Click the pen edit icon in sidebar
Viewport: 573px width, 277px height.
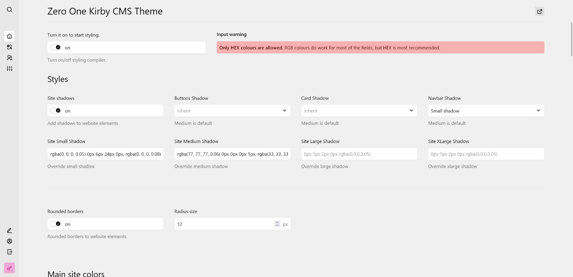click(9, 230)
